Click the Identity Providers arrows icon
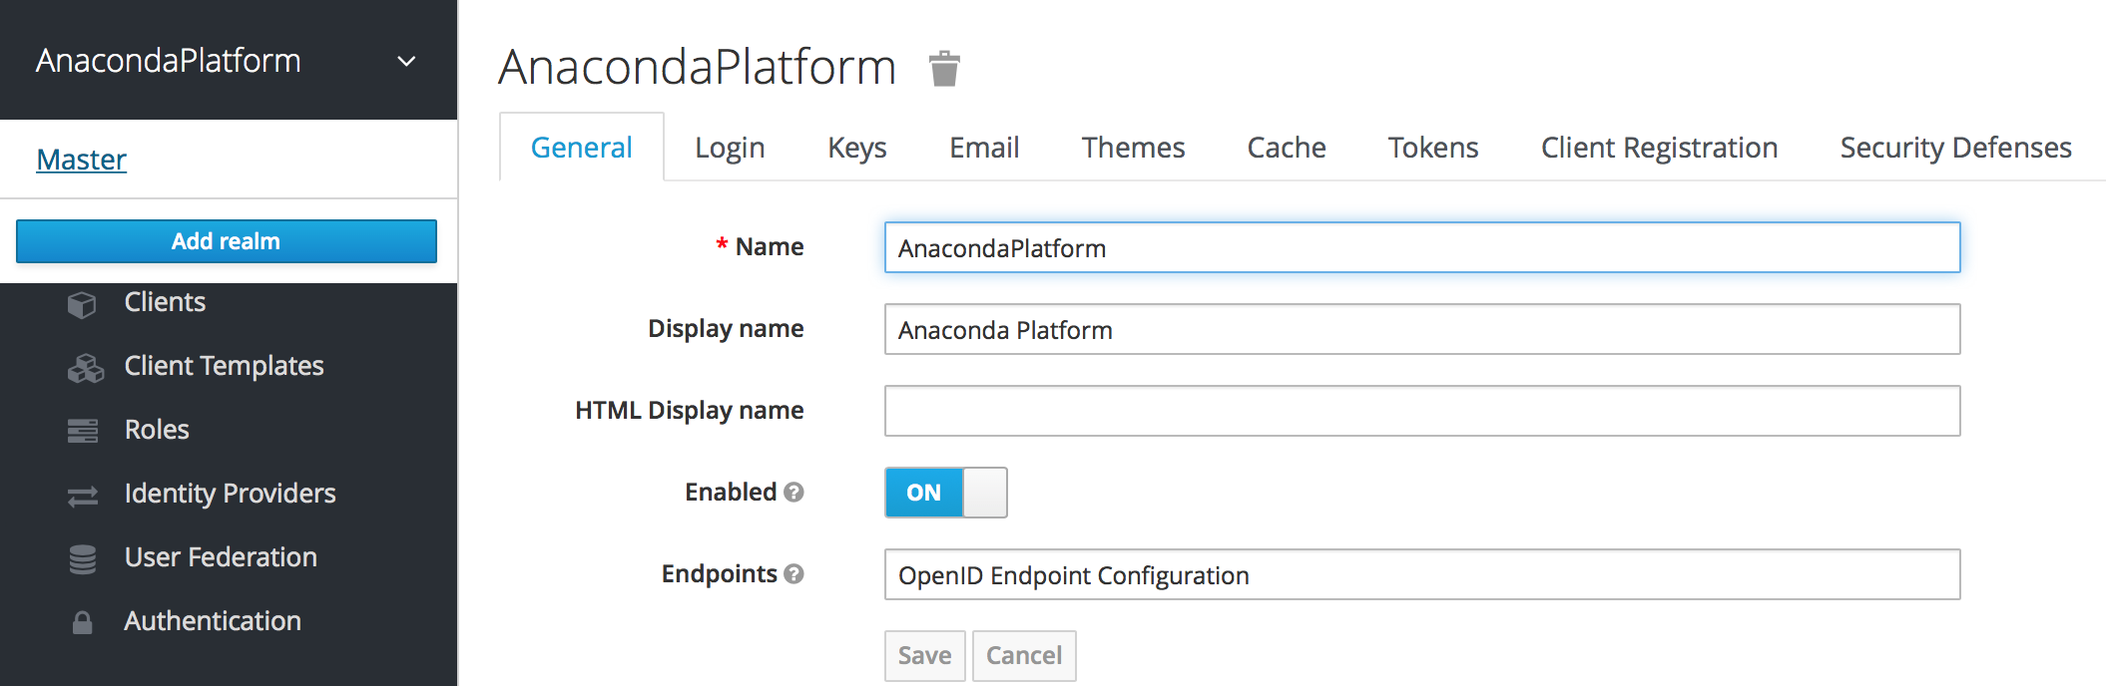2106x686 pixels. click(x=83, y=496)
